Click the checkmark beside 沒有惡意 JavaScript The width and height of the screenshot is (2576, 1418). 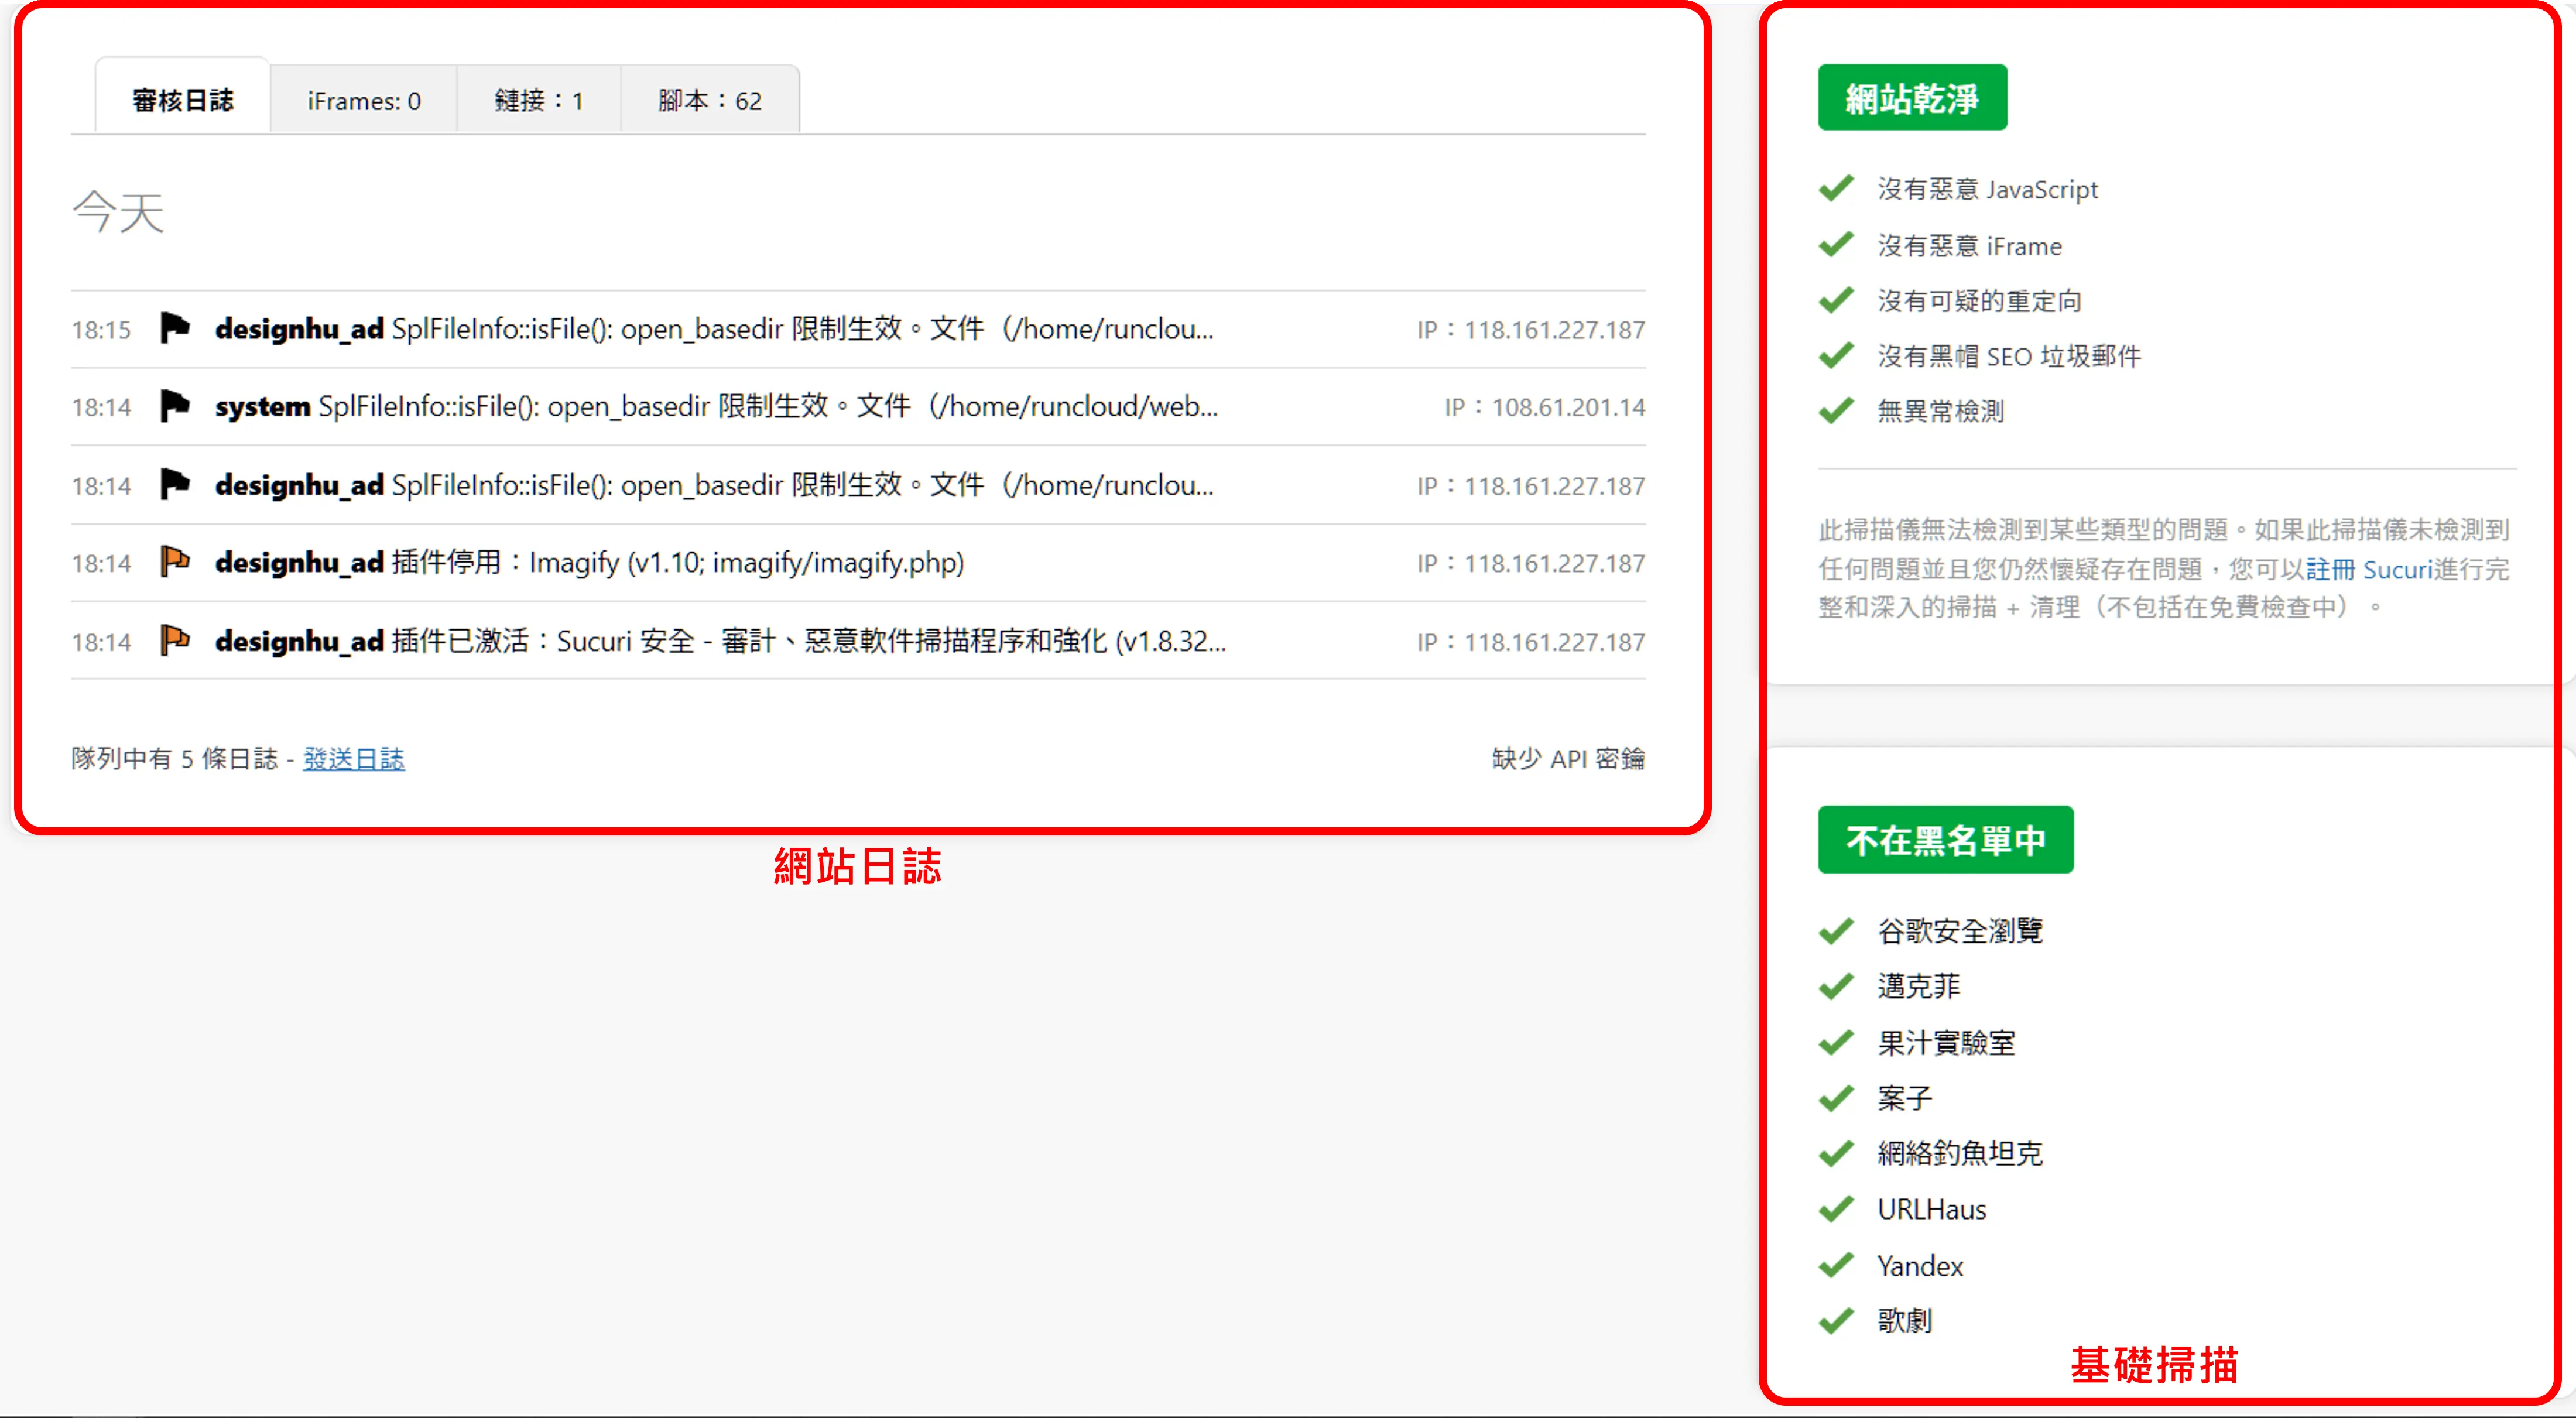tap(1836, 188)
